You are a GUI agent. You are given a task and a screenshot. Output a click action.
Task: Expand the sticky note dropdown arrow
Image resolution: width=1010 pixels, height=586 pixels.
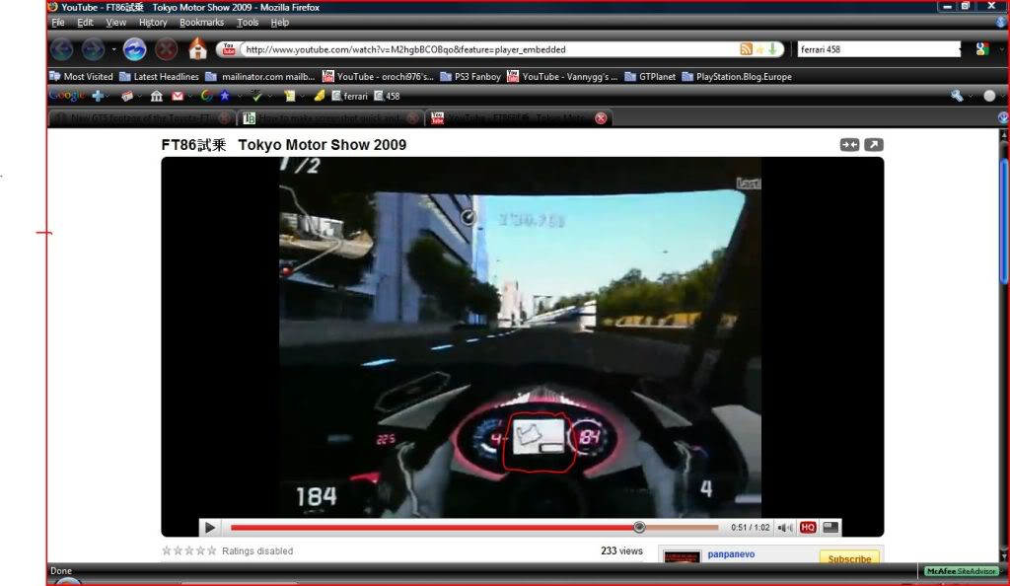(x=303, y=97)
